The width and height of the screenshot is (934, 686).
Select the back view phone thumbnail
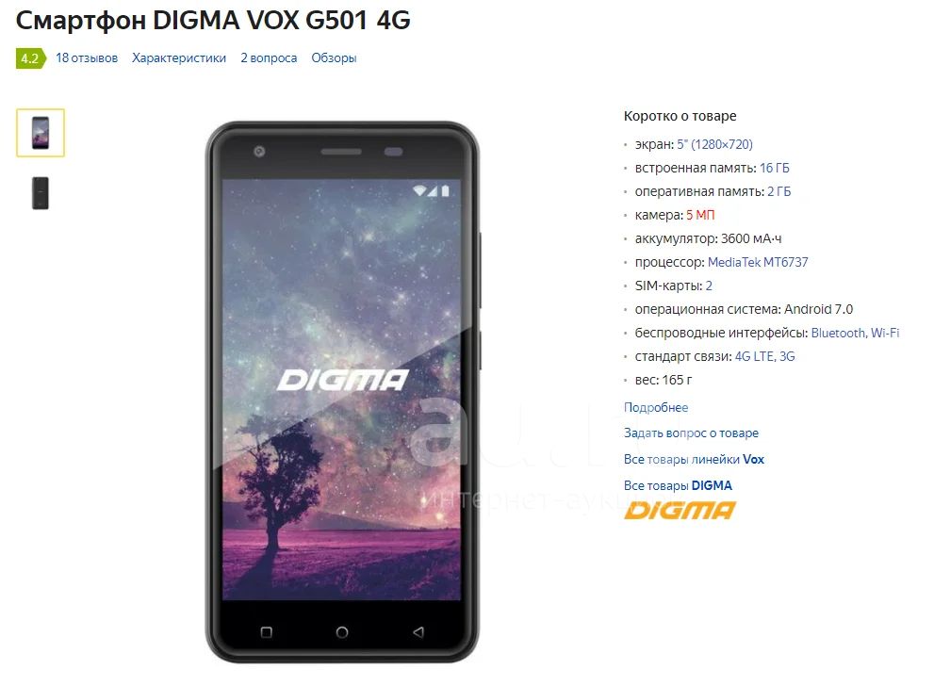[x=41, y=193]
